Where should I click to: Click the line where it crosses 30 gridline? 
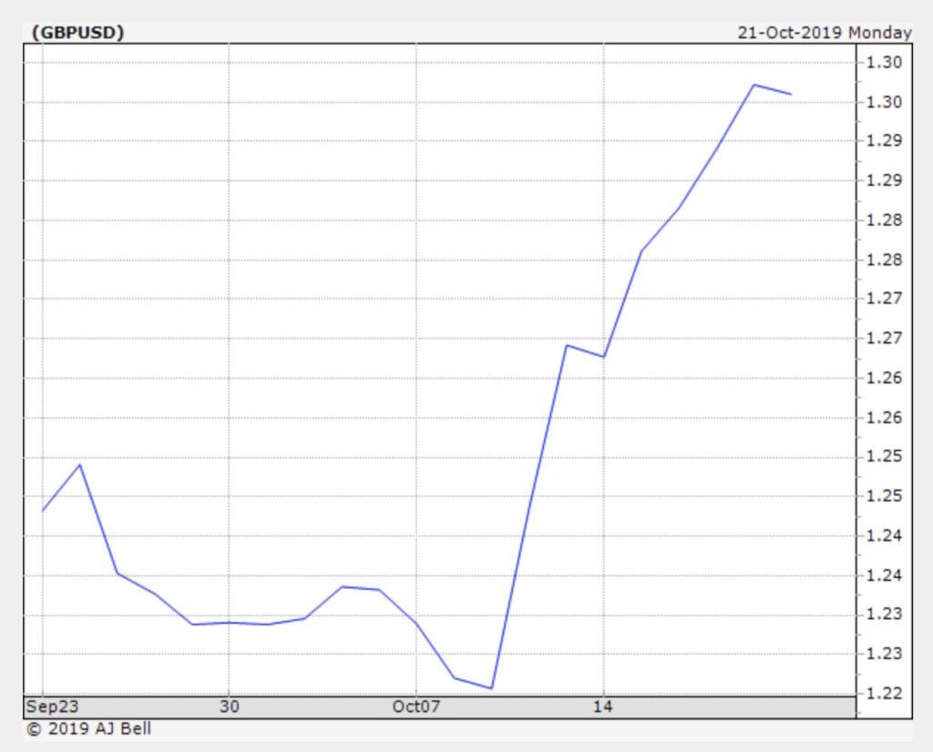click(230, 623)
